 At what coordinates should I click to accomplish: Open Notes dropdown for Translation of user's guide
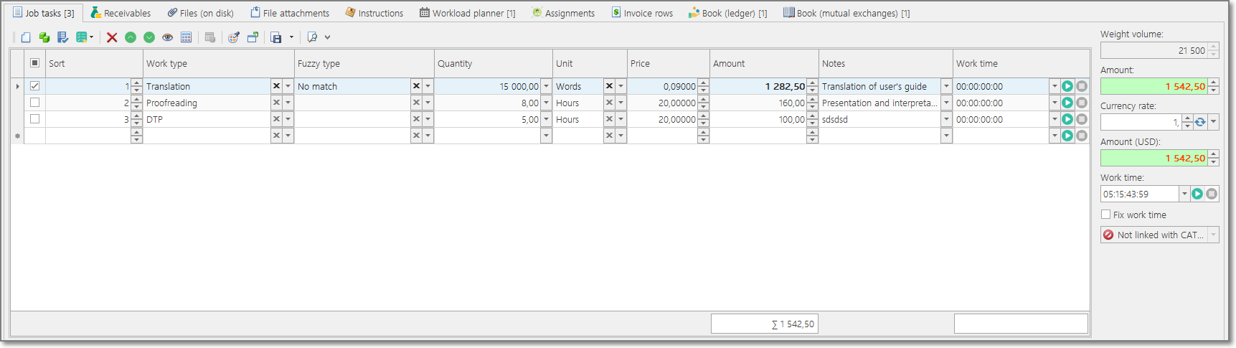[x=946, y=86]
